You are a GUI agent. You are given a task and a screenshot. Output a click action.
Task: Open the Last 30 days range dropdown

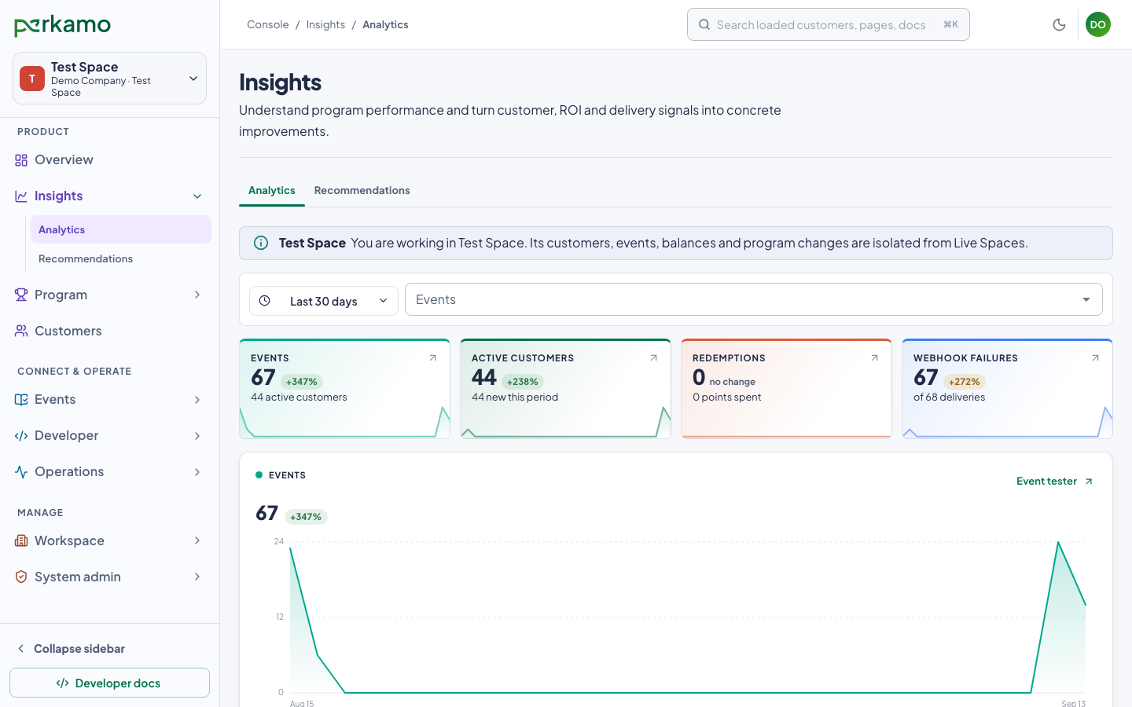pos(324,301)
